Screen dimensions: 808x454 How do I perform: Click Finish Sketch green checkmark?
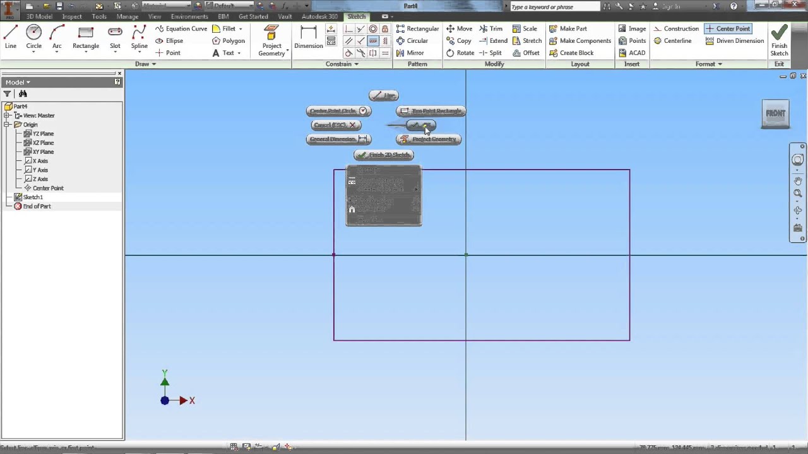tap(779, 40)
